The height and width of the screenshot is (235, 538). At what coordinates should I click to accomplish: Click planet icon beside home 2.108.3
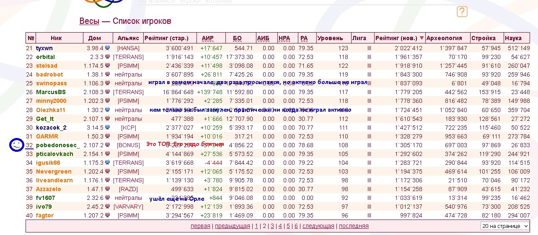(108, 92)
